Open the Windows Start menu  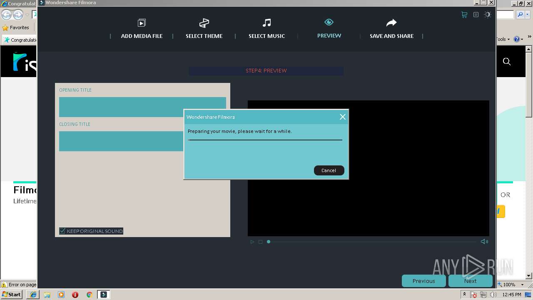(12, 294)
